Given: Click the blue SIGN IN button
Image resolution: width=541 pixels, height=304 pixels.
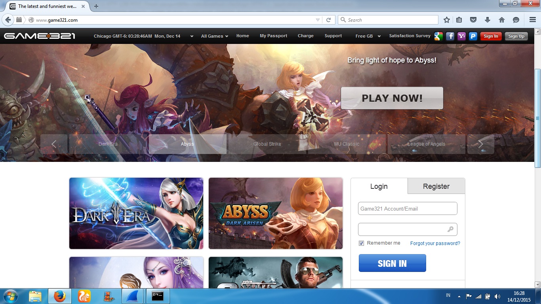Looking at the screenshot, I should [392, 263].
